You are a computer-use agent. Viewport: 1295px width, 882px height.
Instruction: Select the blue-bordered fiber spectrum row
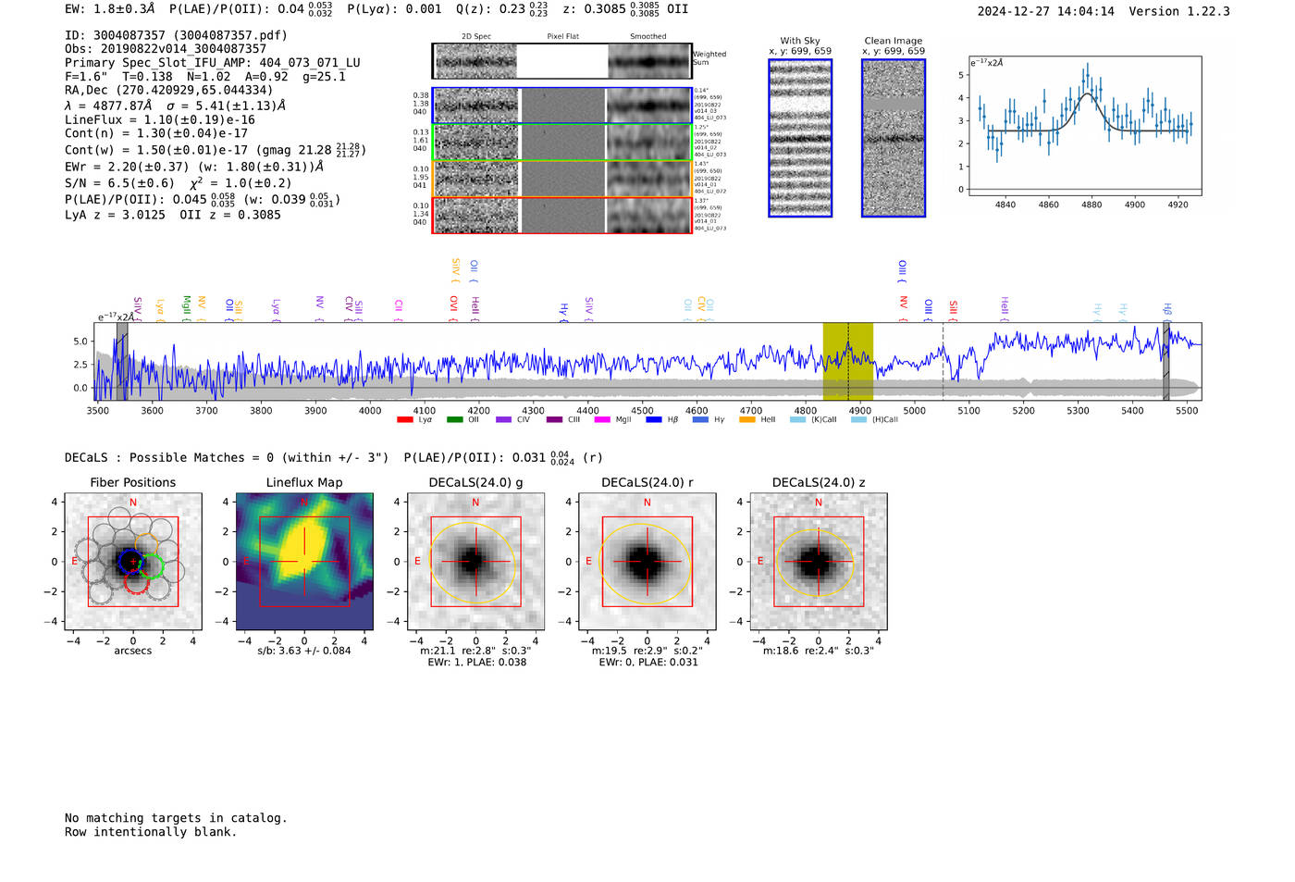coord(562,106)
